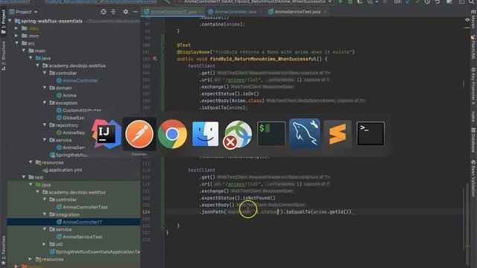This screenshot has width=477, height=268.
Task: Click the closing-brace fold marker on line 126
Action: 164,226
